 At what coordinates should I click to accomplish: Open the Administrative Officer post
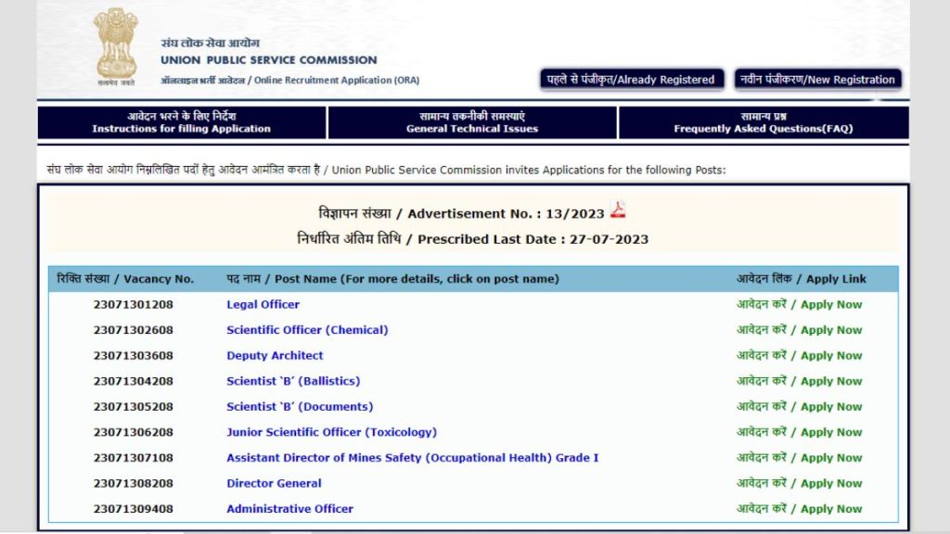289,509
